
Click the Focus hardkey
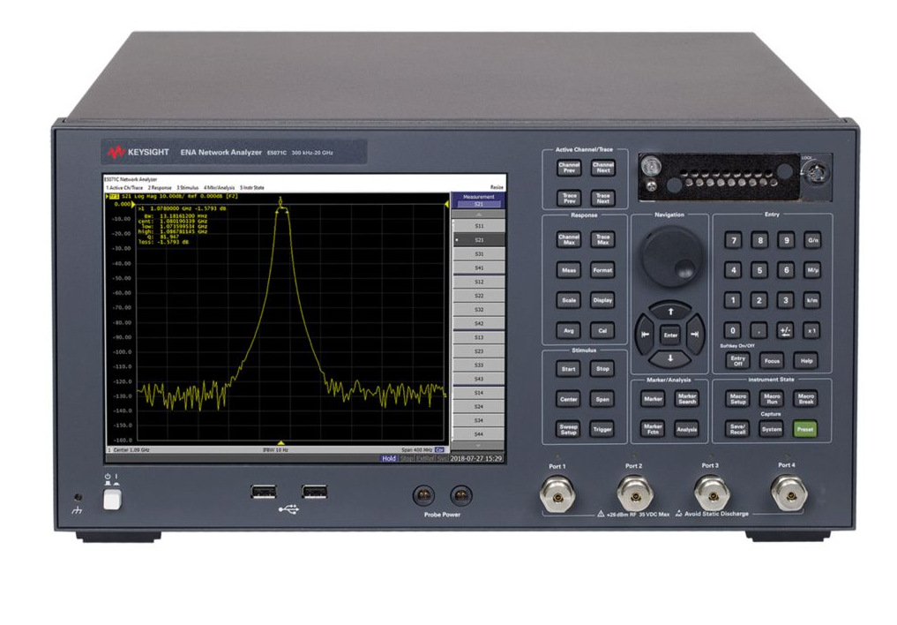point(772,360)
